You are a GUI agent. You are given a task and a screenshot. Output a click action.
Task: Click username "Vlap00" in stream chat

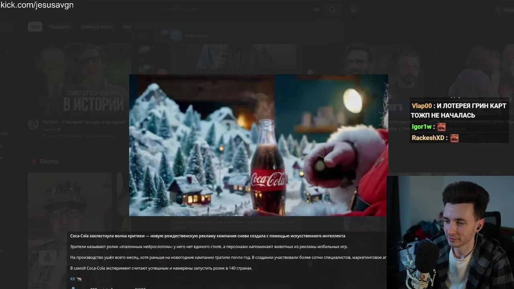point(422,106)
